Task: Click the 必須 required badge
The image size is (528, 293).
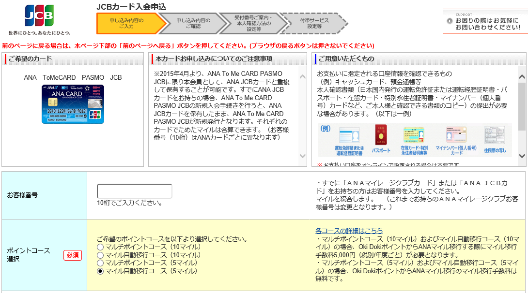Action: 73,255
